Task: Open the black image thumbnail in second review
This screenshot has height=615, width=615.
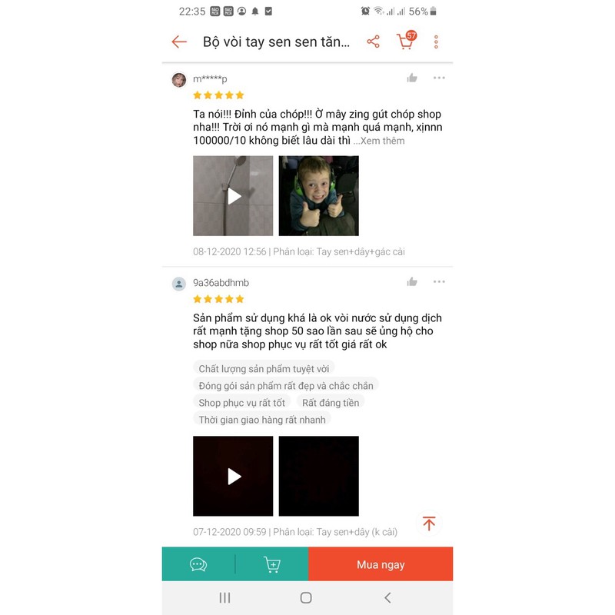Action: coord(318,476)
